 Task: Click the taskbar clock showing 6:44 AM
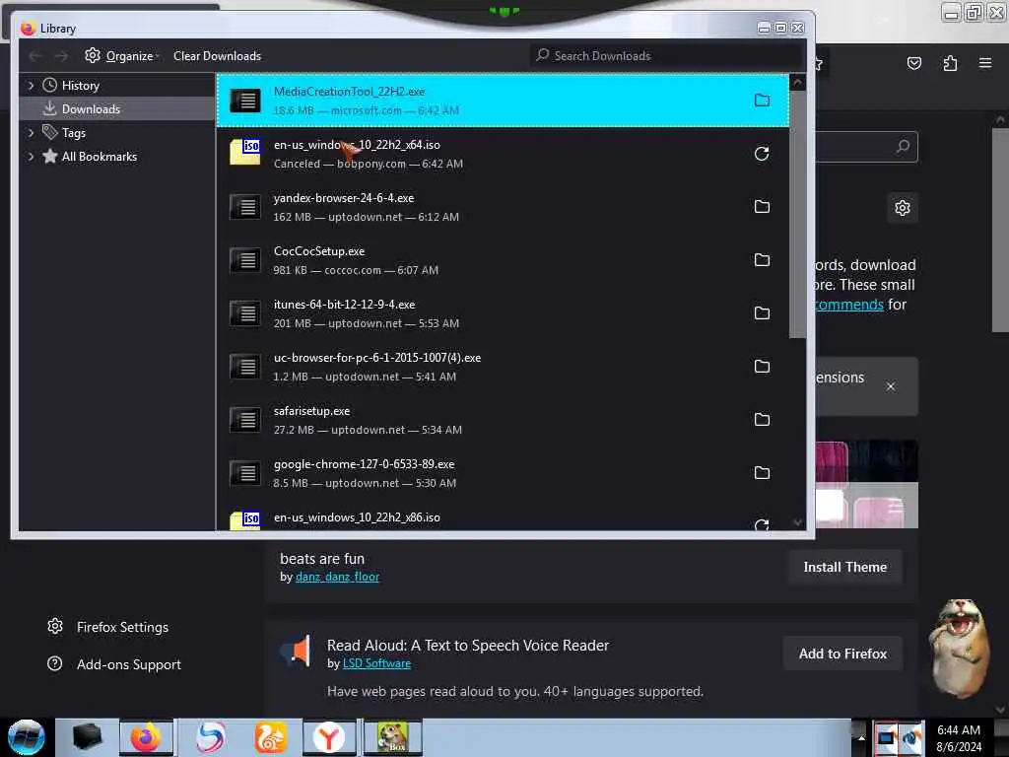(958, 738)
